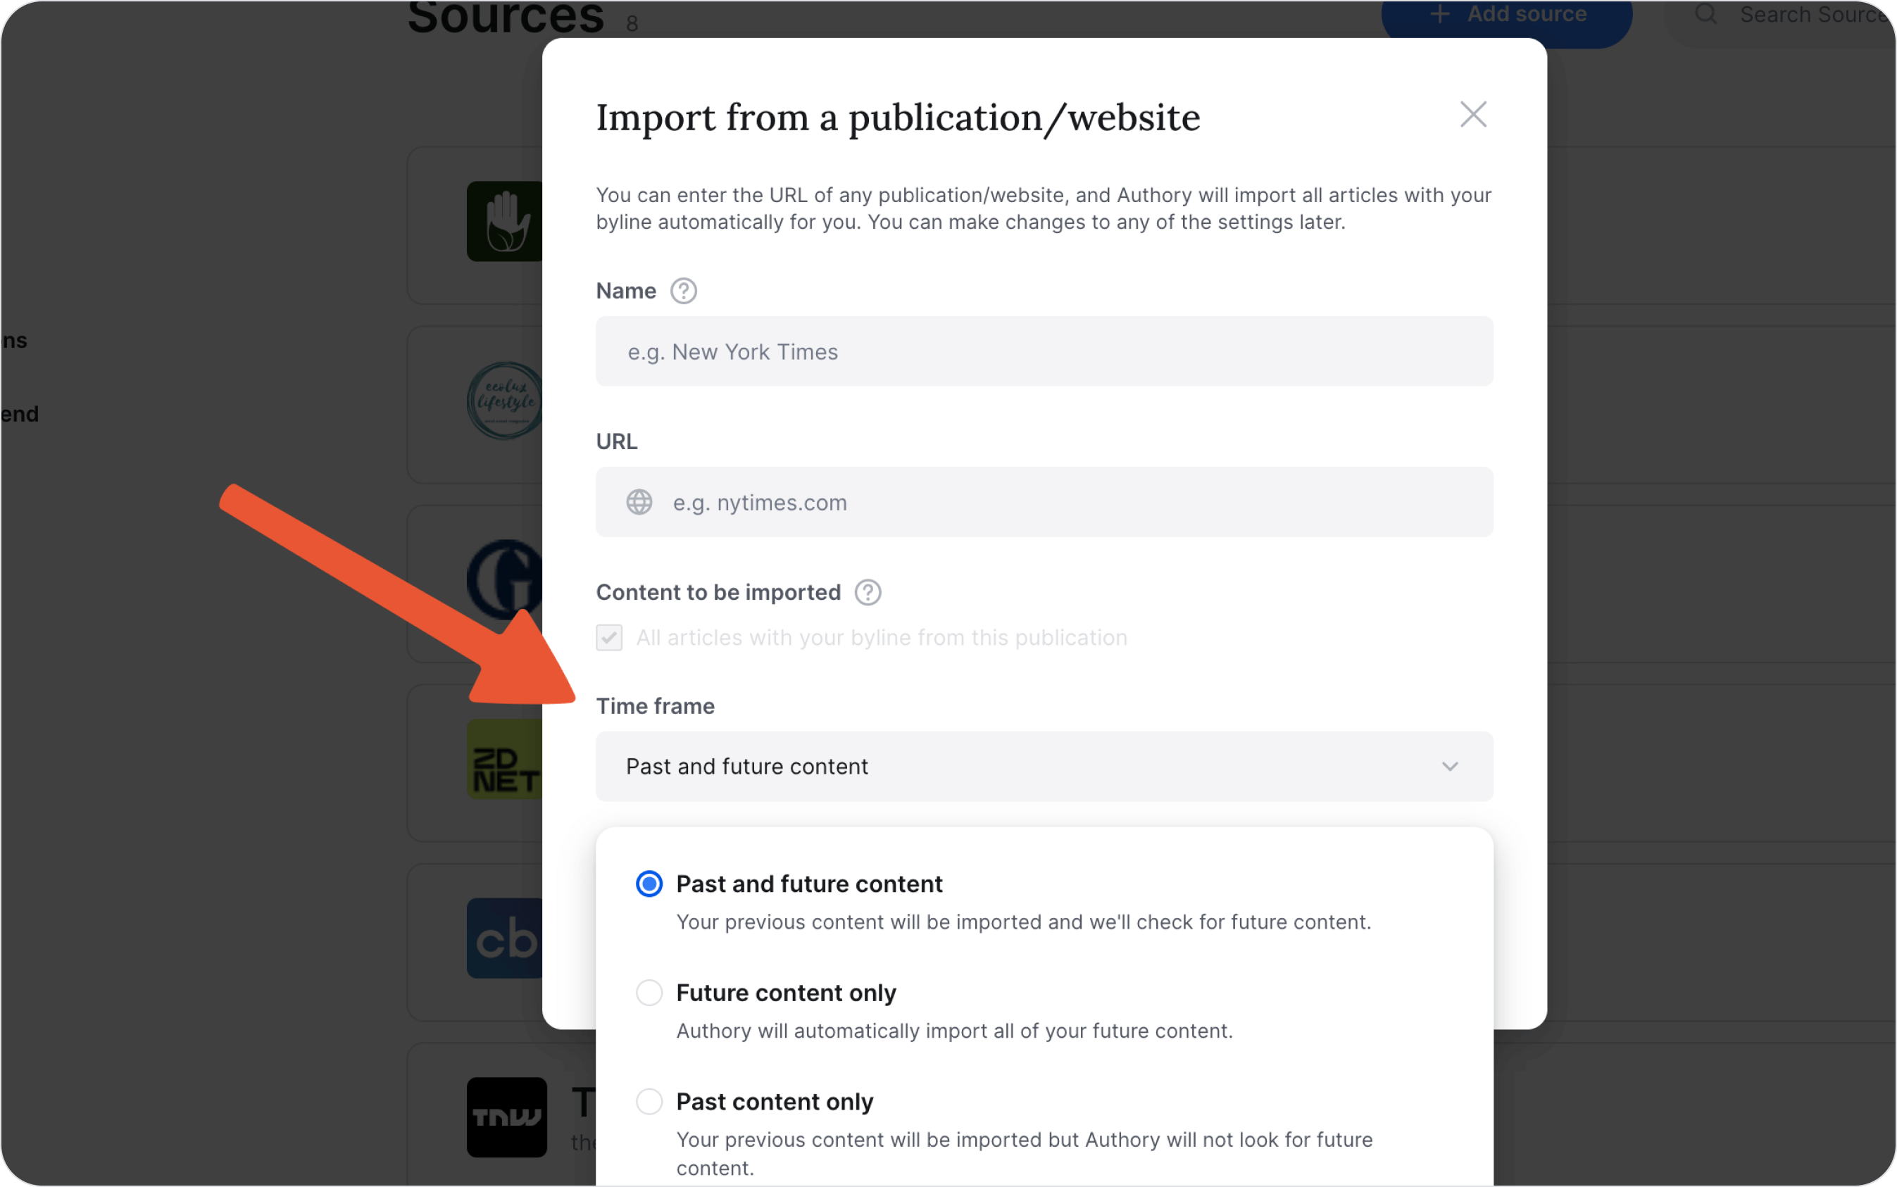The width and height of the screenshot is (1897, 1187).
Task: Click the Content to be imported help icon
Action: coord(868,592)
